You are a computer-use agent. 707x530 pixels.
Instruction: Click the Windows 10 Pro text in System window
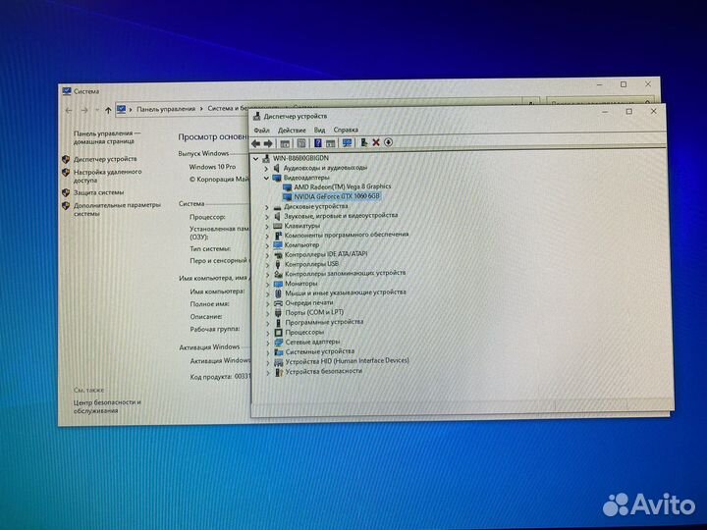click(x=212, y=167)
